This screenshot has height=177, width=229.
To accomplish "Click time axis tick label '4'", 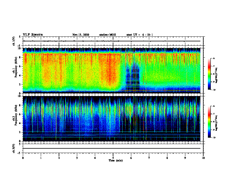I will tap(95, 158).
